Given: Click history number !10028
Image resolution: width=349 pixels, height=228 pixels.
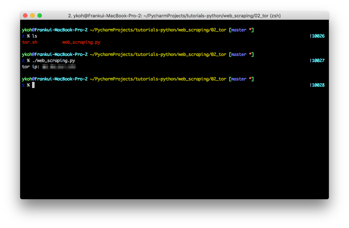Looking at the screenshot, I should tap(317, 85).
